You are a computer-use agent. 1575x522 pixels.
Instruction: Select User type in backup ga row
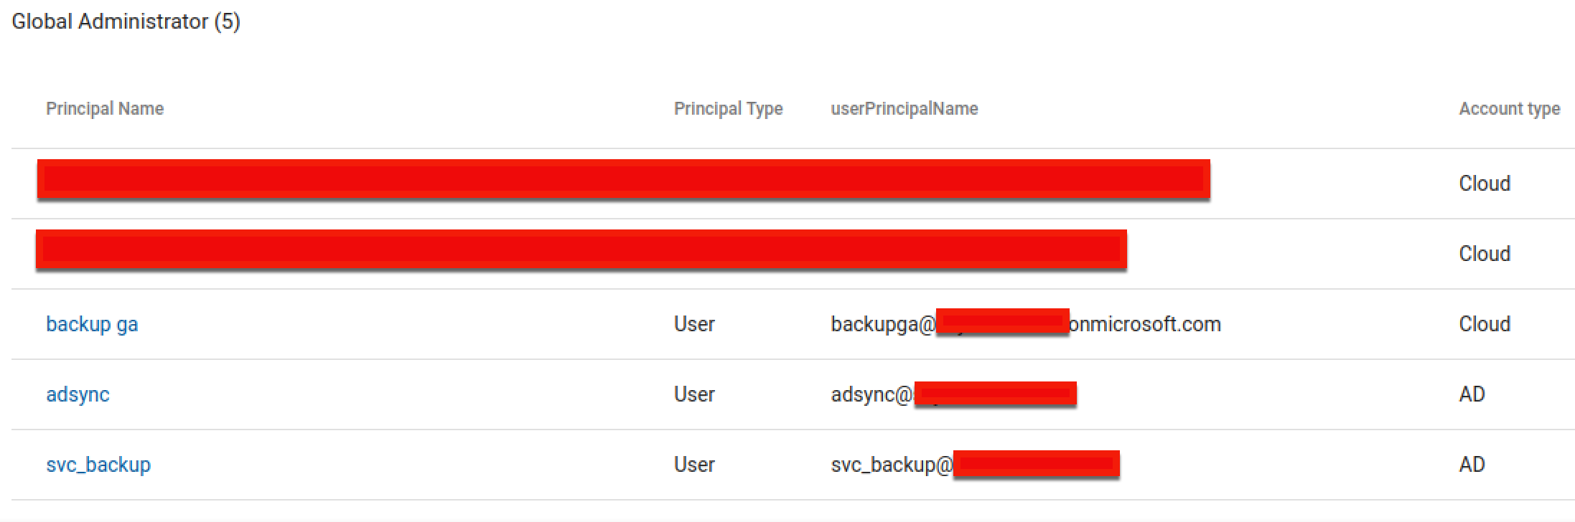(x=694, y=324)
